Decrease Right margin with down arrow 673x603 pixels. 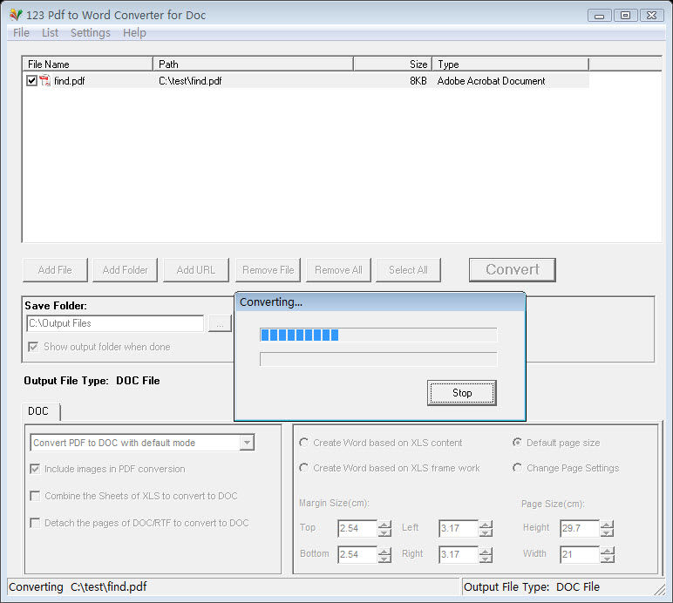pyautogui.click(x=486, y=559)
